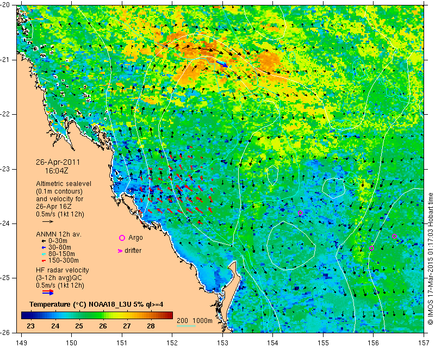This screenshot has height=348, width=435.
Task: Click the colorbar tick label 28
Action: 151,326
